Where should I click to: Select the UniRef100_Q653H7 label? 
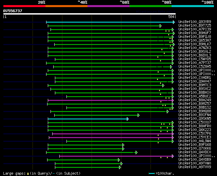click(x=195, y=41)
